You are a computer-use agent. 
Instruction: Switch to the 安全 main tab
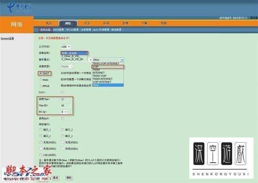click(87, 23)
